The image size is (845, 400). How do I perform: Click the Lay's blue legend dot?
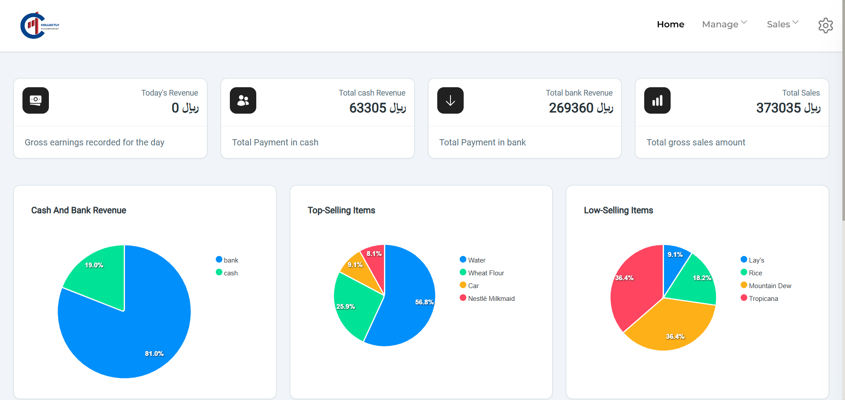(744, 259)
